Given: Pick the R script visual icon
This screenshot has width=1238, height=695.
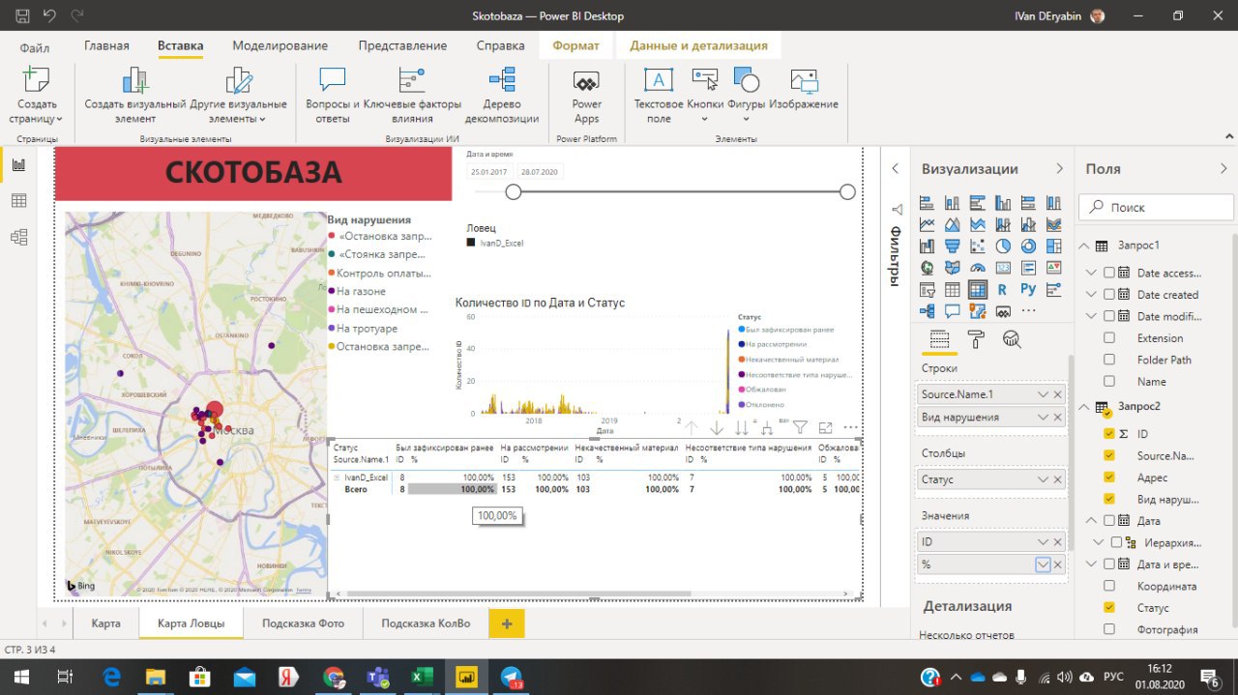Looking at the screenshot, I should 1003,289.
